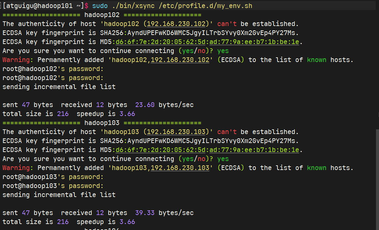Click the MD5 fingerprint under hadoop103
The width and height of the screenshot is (379, 230).
(207, 150)
